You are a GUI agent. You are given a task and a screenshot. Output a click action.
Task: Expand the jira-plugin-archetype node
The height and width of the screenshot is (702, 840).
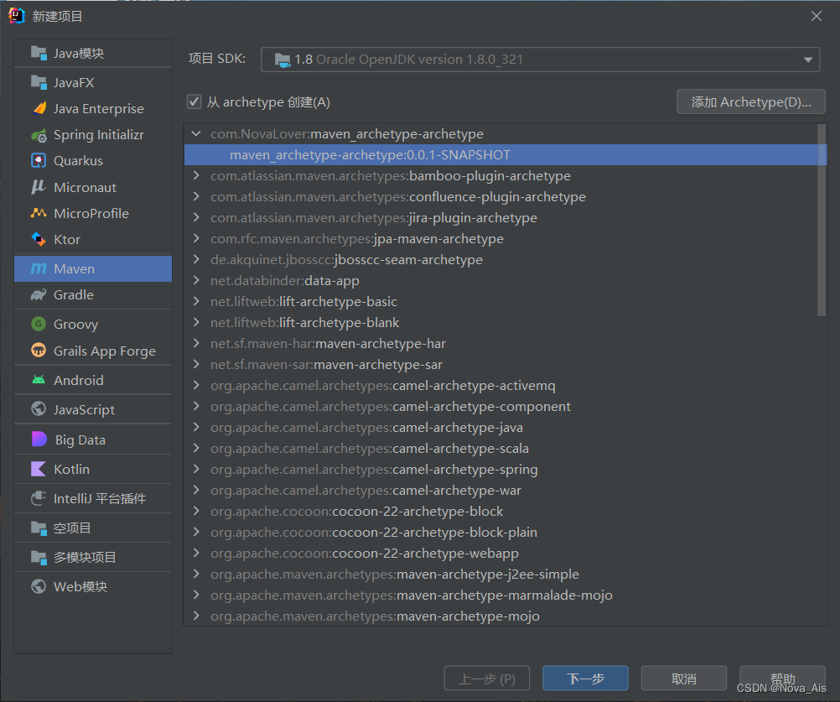pyautogui.click(x=197, y=217)
